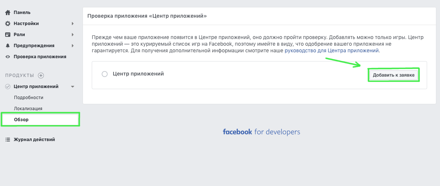Go to Проверка приложения in sidebar
The width and height of the screenshot is (440, 186).
point(40,57)
